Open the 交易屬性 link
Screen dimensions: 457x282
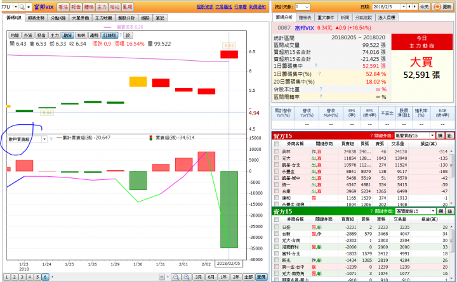223,7
